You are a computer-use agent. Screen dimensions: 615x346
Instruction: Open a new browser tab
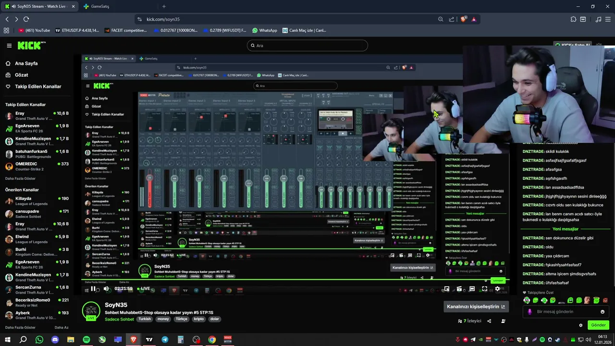tap(164, 6)
